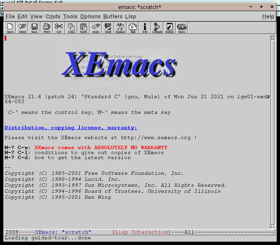Click scrollbar down arrow

[x=273, y=227]
